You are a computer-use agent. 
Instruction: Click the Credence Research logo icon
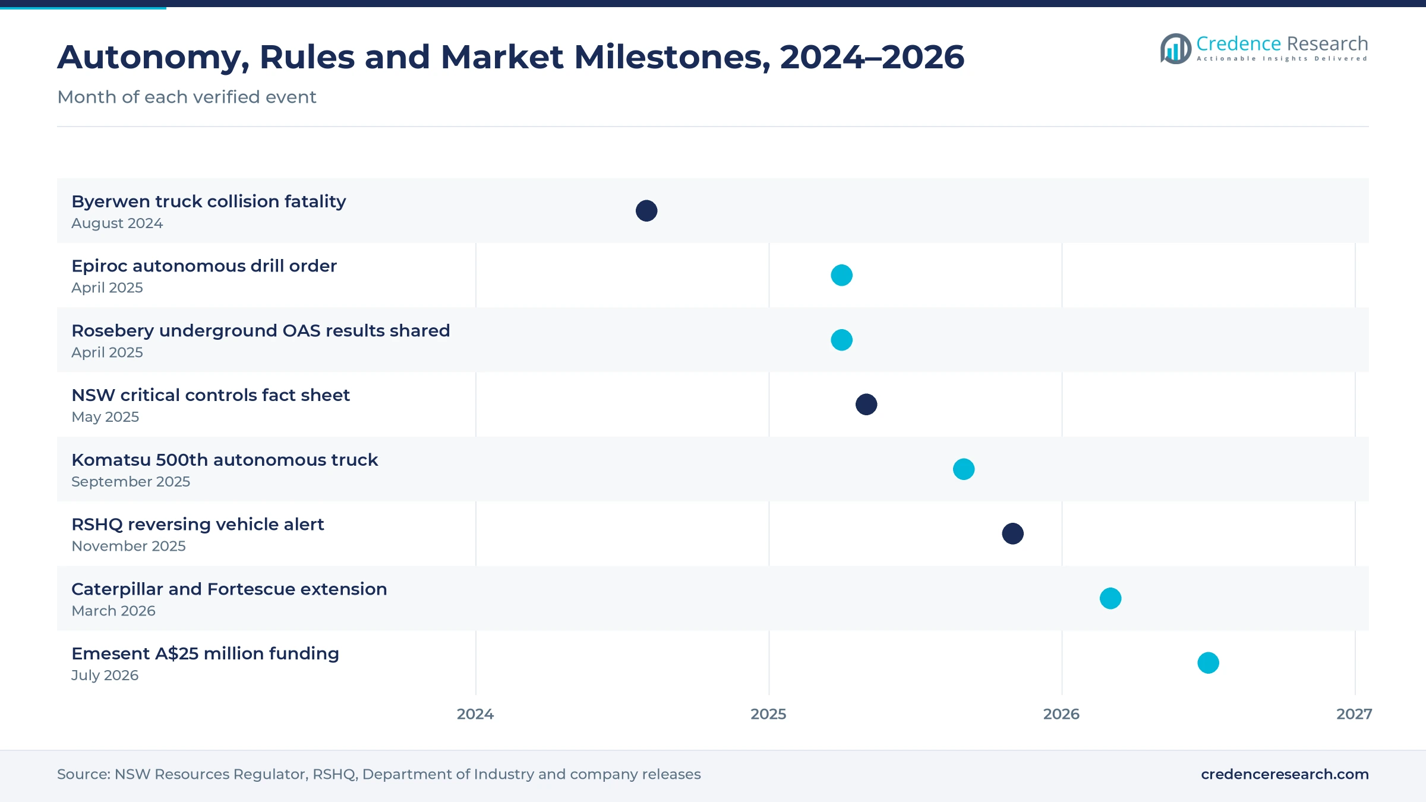[1176, 49]
